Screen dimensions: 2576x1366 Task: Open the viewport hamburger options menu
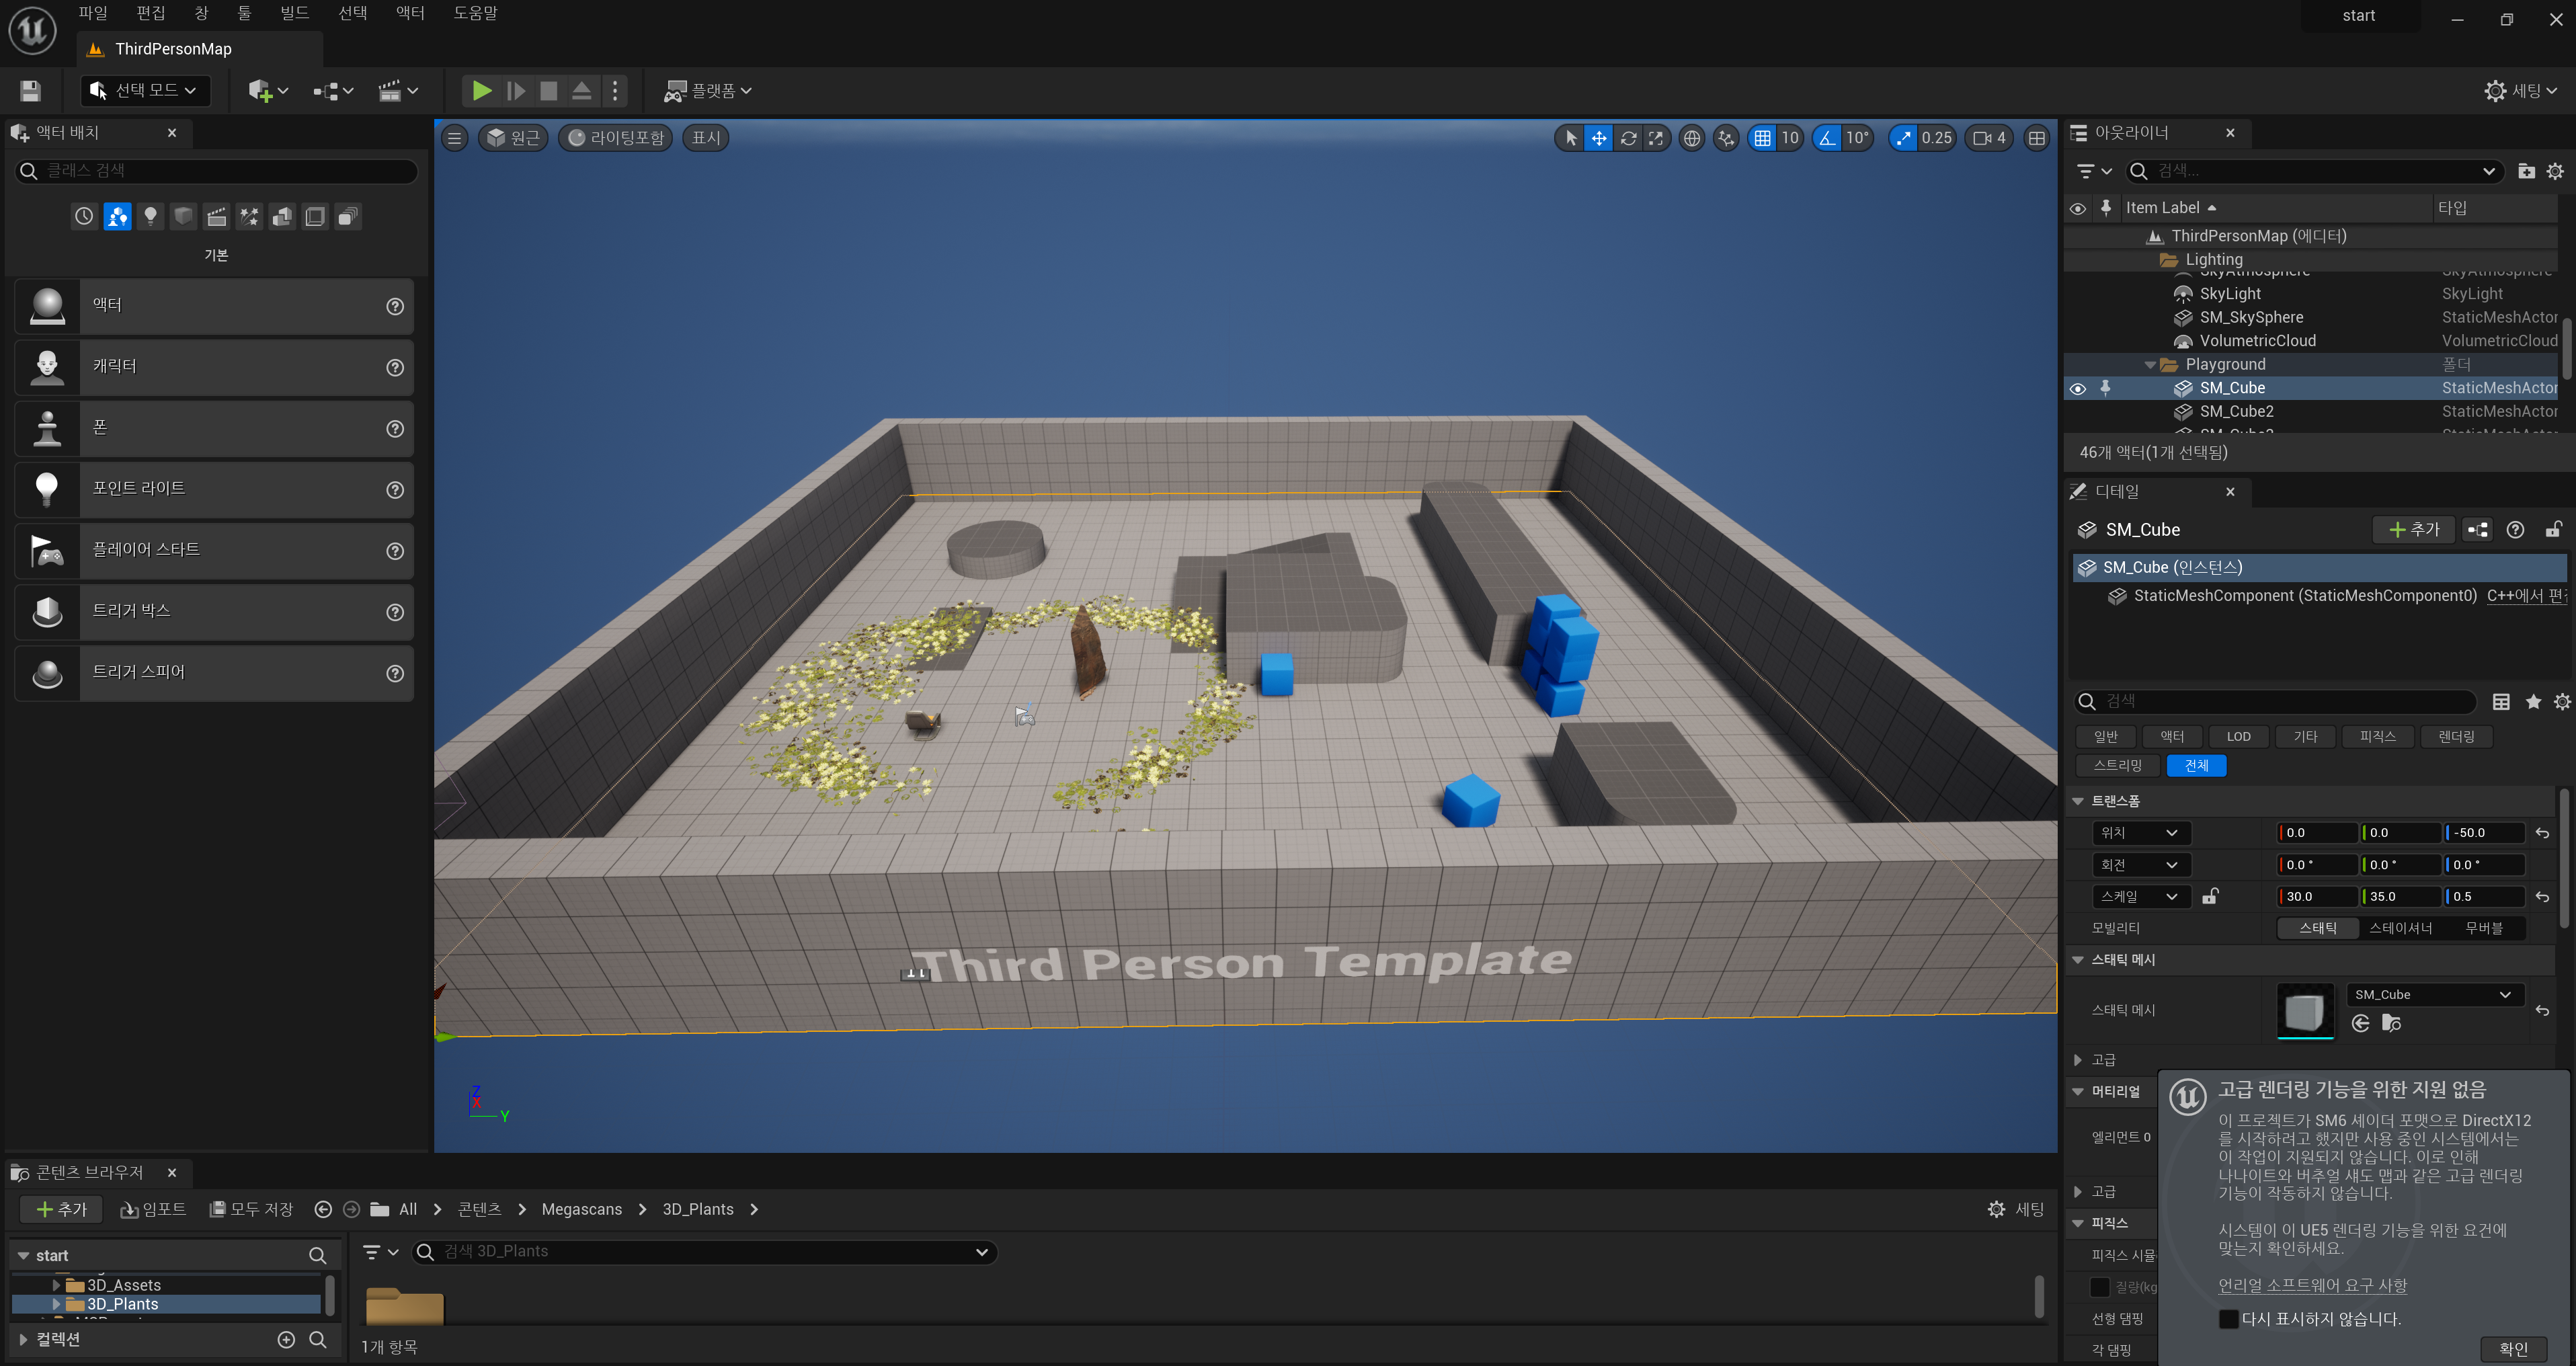(x=454, y=138)
